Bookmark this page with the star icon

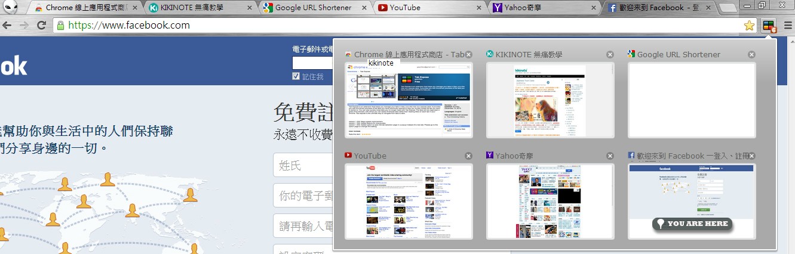click(749, 26)
